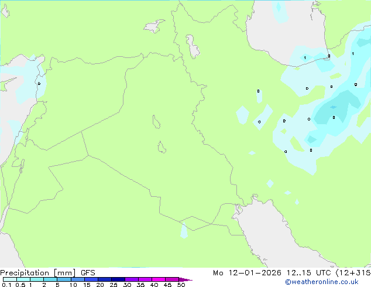371x287 pixels.
Task: Select the 0.5 mm legend color swatch
Action: click(x=23, y=279)
